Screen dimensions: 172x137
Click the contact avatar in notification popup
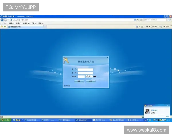(x=147, y=111)
